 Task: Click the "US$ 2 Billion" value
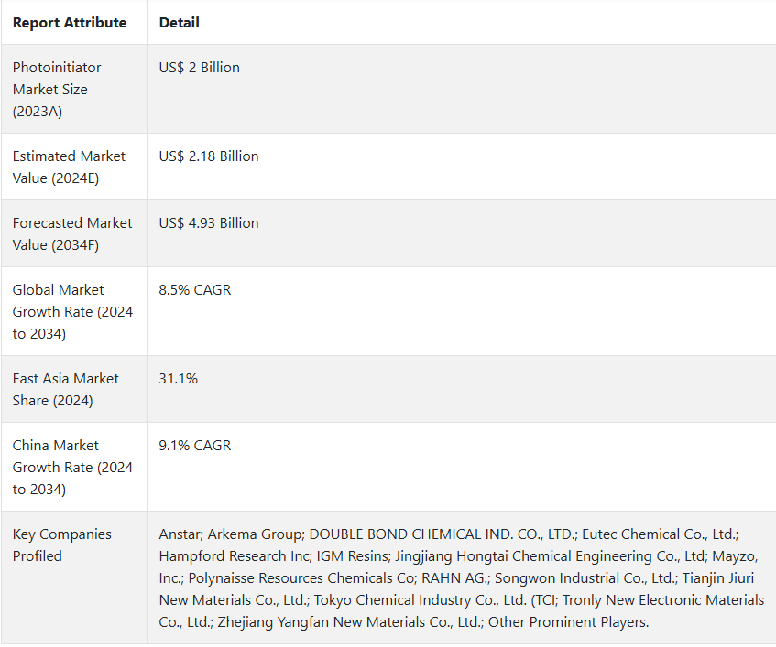(199, 68)
